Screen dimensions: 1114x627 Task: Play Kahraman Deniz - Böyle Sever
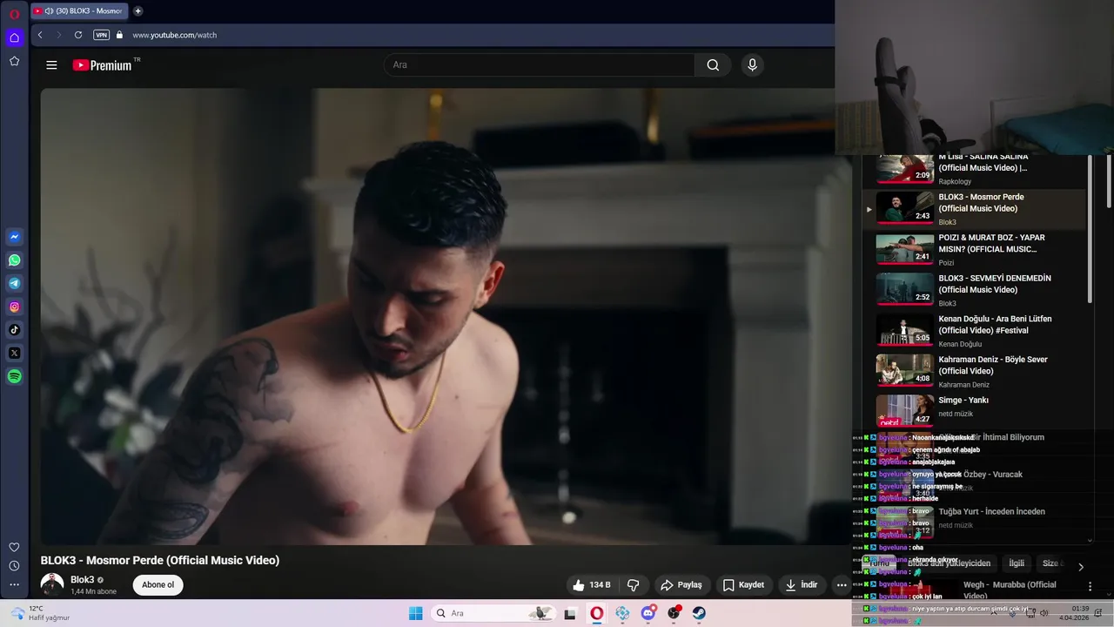975,372
